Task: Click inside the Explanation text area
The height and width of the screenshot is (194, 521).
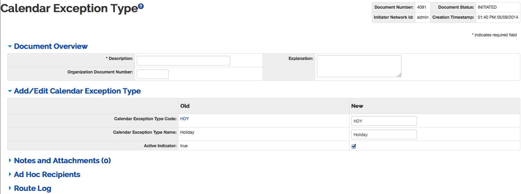Action: point(359,66)
